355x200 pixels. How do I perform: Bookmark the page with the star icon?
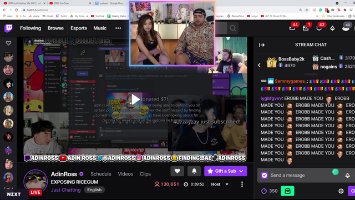click(x=307, y=10)
